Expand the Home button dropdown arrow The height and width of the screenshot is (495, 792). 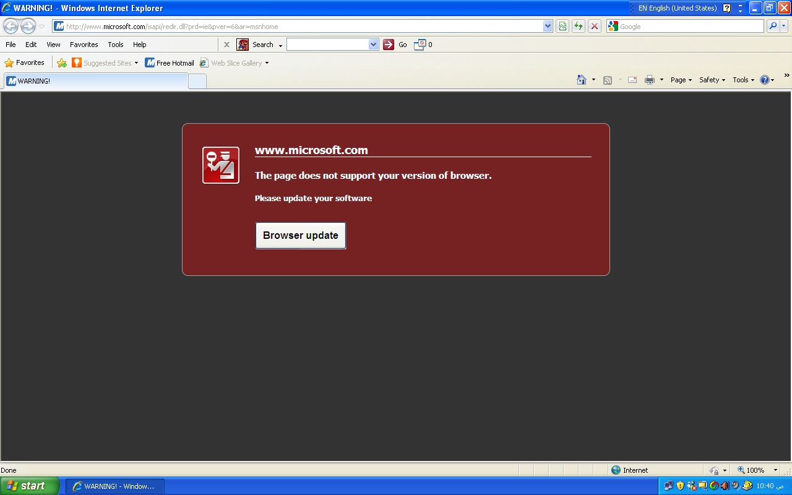click(x=593, y=80)
